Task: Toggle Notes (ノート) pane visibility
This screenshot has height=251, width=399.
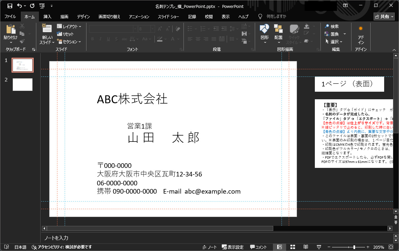Action: (209, 247)
